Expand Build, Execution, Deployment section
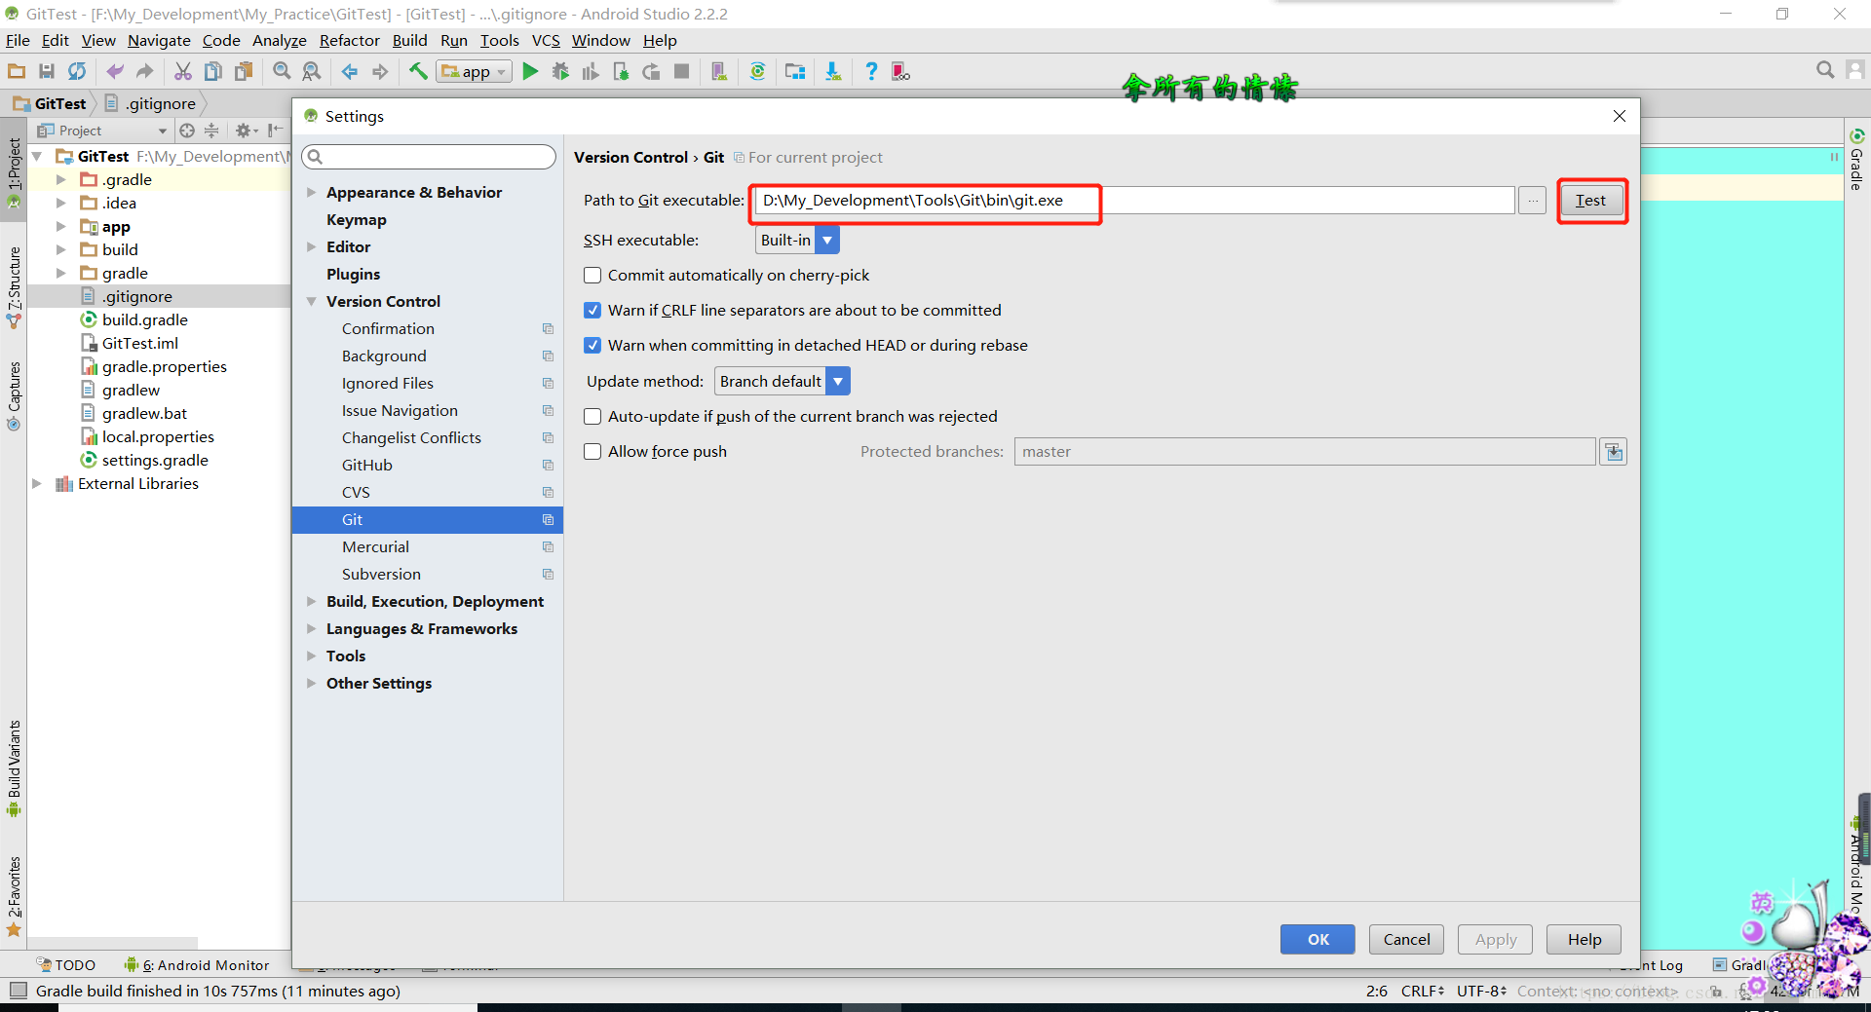Viewport: 1871px width, 1012px height. tap(312, 602)
